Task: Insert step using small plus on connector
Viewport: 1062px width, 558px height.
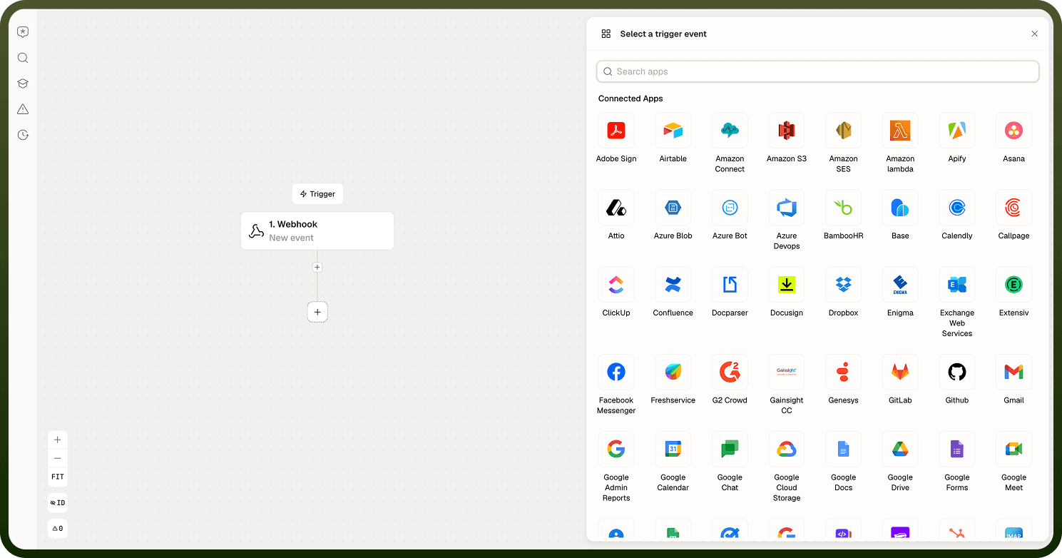Action: point(317,268)
